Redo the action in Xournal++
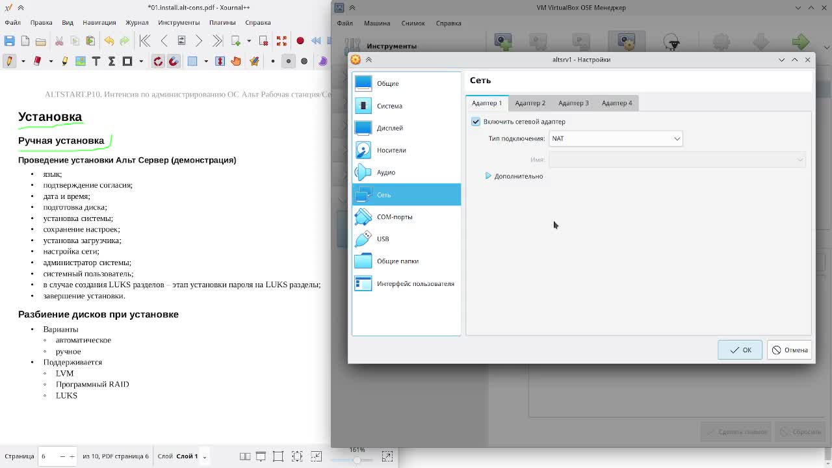The width and height of the screenshot is (832, 468). pos(124,41)
